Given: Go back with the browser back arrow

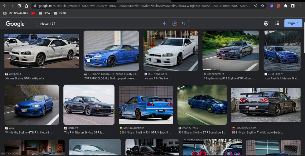Looking at the screenshot, I should 5,6.
